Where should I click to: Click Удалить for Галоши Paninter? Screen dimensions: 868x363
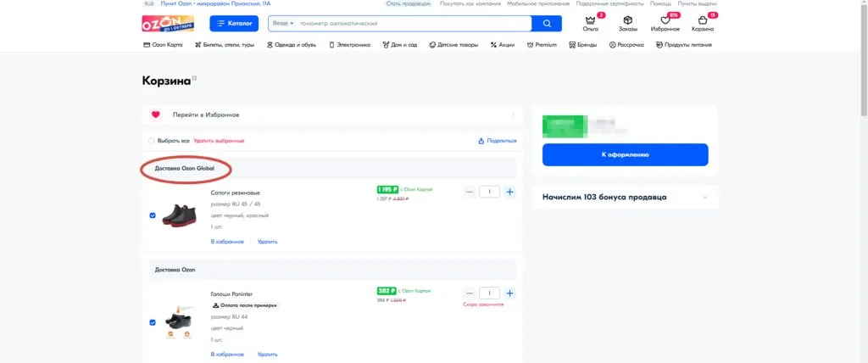[x=267, y=355]
